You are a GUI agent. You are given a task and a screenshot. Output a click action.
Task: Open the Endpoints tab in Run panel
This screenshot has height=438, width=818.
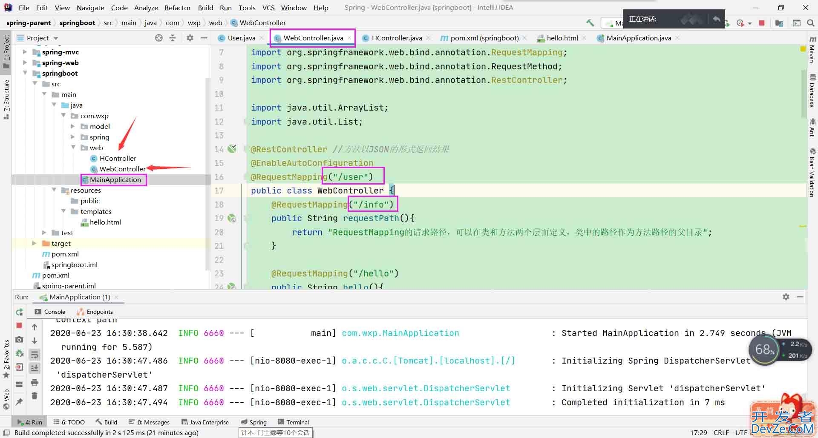pyautogui.click(x=95, y=312)
